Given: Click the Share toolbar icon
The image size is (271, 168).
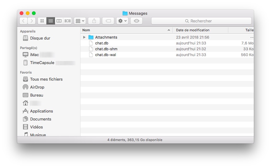Looking at the screenshot, I should 94,21.
